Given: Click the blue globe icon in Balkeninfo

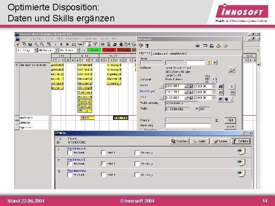Looking at the screenshot, I should click(x=226, y=99).
